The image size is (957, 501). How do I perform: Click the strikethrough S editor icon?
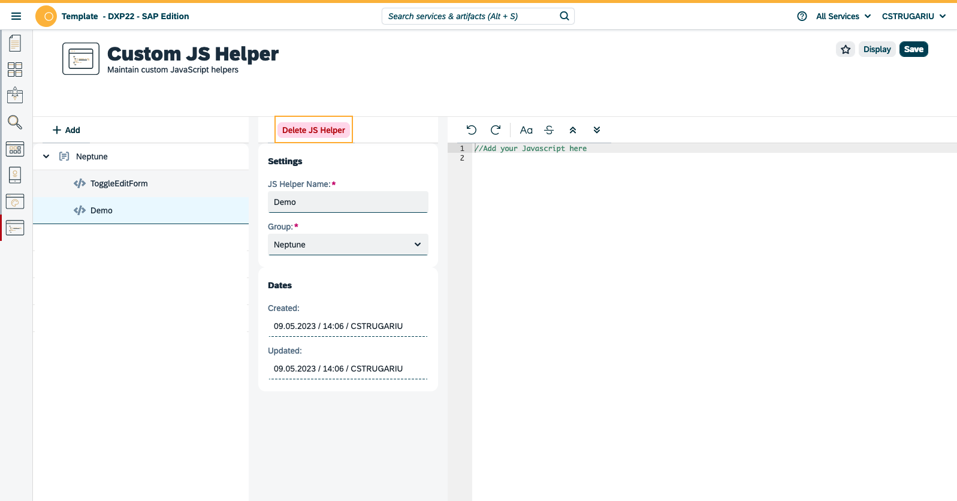tap(549, 130)
